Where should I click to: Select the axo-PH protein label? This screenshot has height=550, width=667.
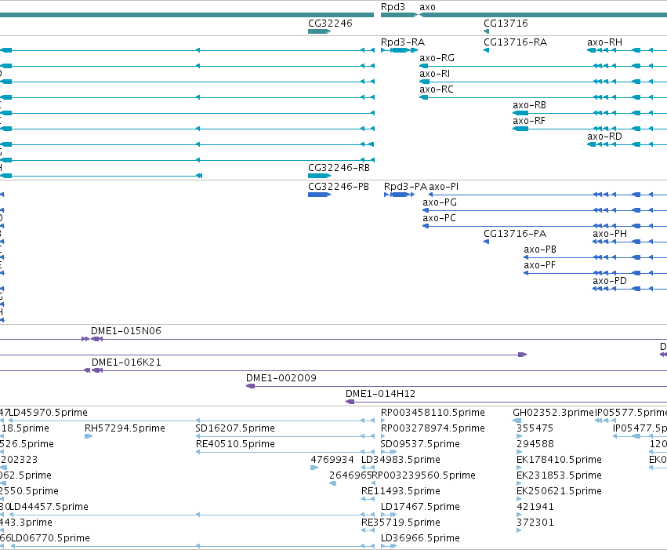610,234
